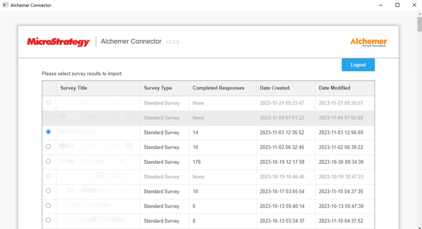Click the selected radio for the 14-response survey
422x229 pixels.
(48, 132)
